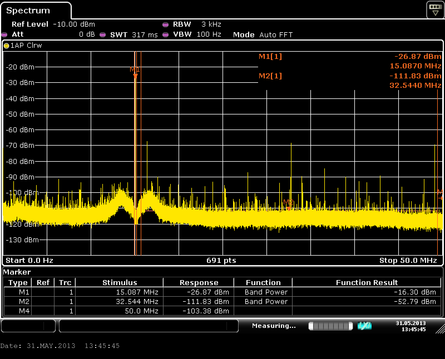
Task: Open the toolbar dropdown icon at top right
Action: (x=435, y=10)
